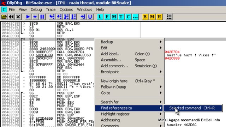Select the MOV EAX,00462C68 instruction
This screenshot has height=127, width=226.
tap(74, 55)
